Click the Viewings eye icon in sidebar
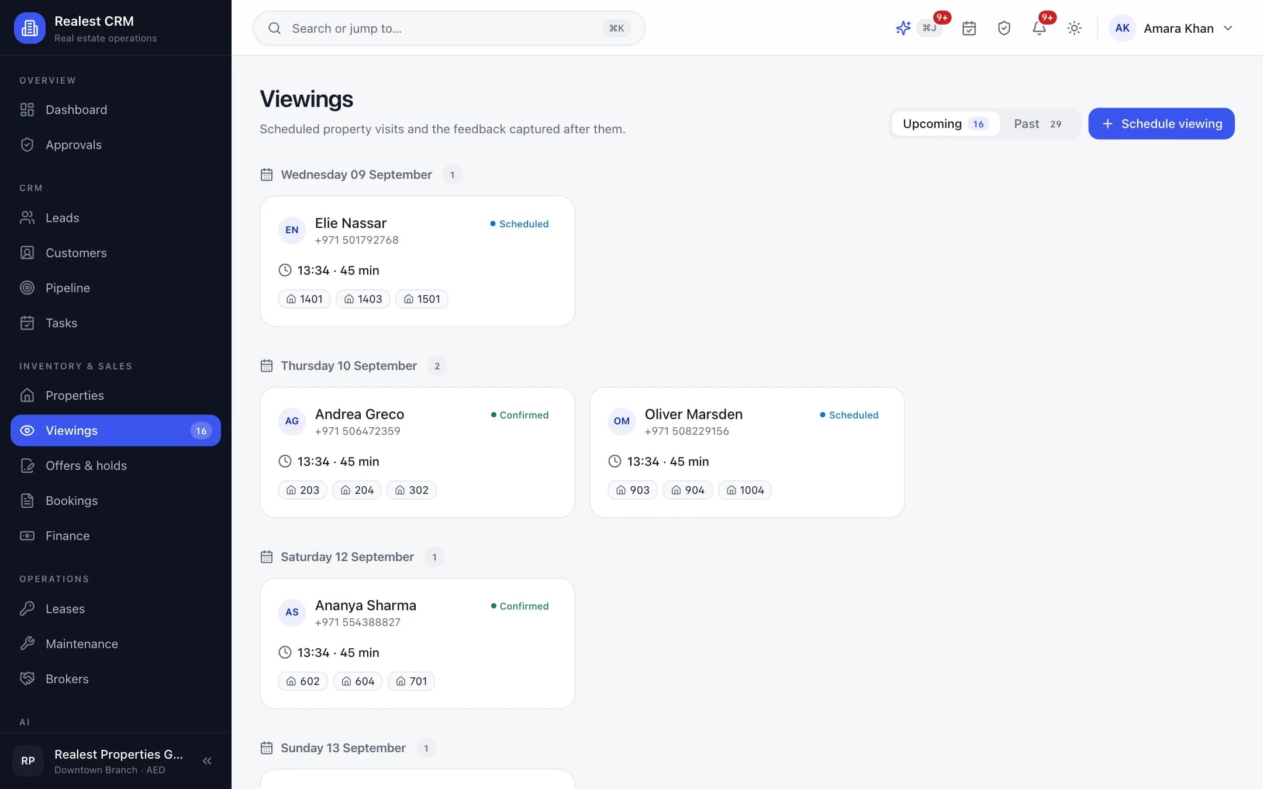Viewport: 1263px width, 789px height. (27, 431)
